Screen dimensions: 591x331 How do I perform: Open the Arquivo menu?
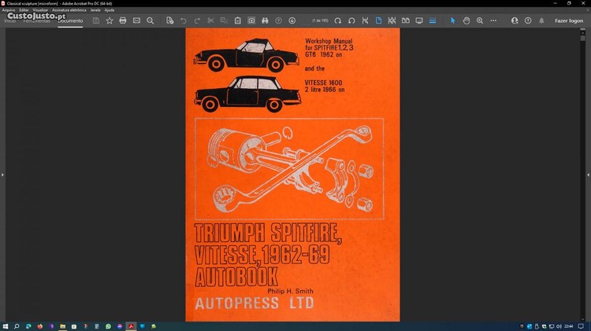click(8, 10)
